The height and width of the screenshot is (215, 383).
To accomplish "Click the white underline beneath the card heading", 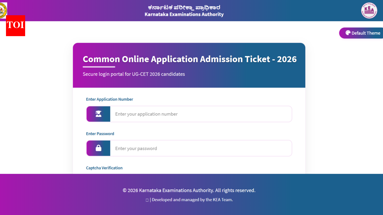I will [x=99, y=67].
